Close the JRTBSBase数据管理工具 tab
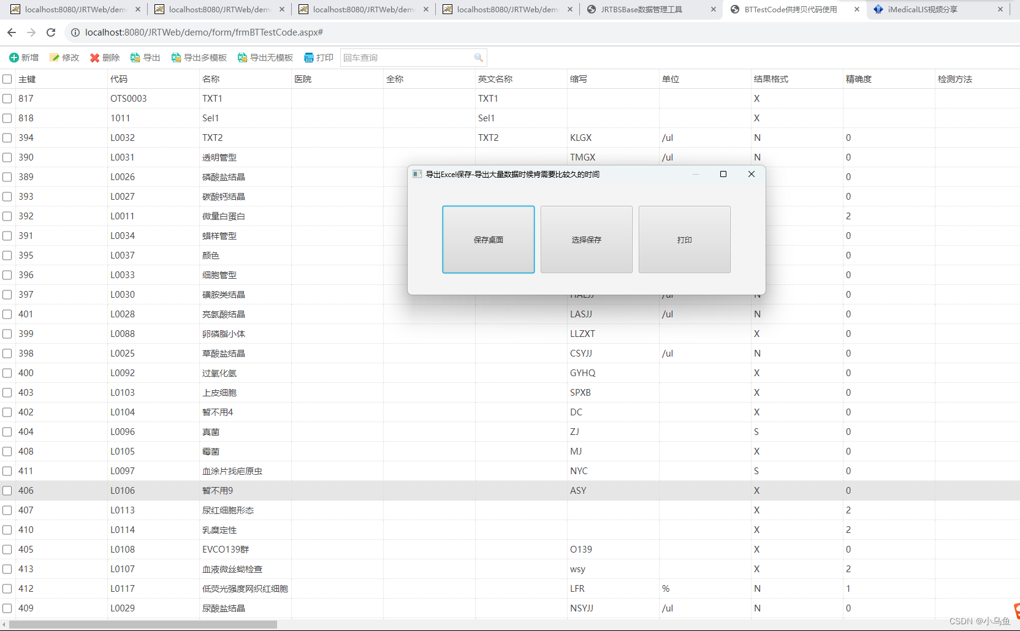This screenshot has height=631, width=1020. click(x=714, y=9)
